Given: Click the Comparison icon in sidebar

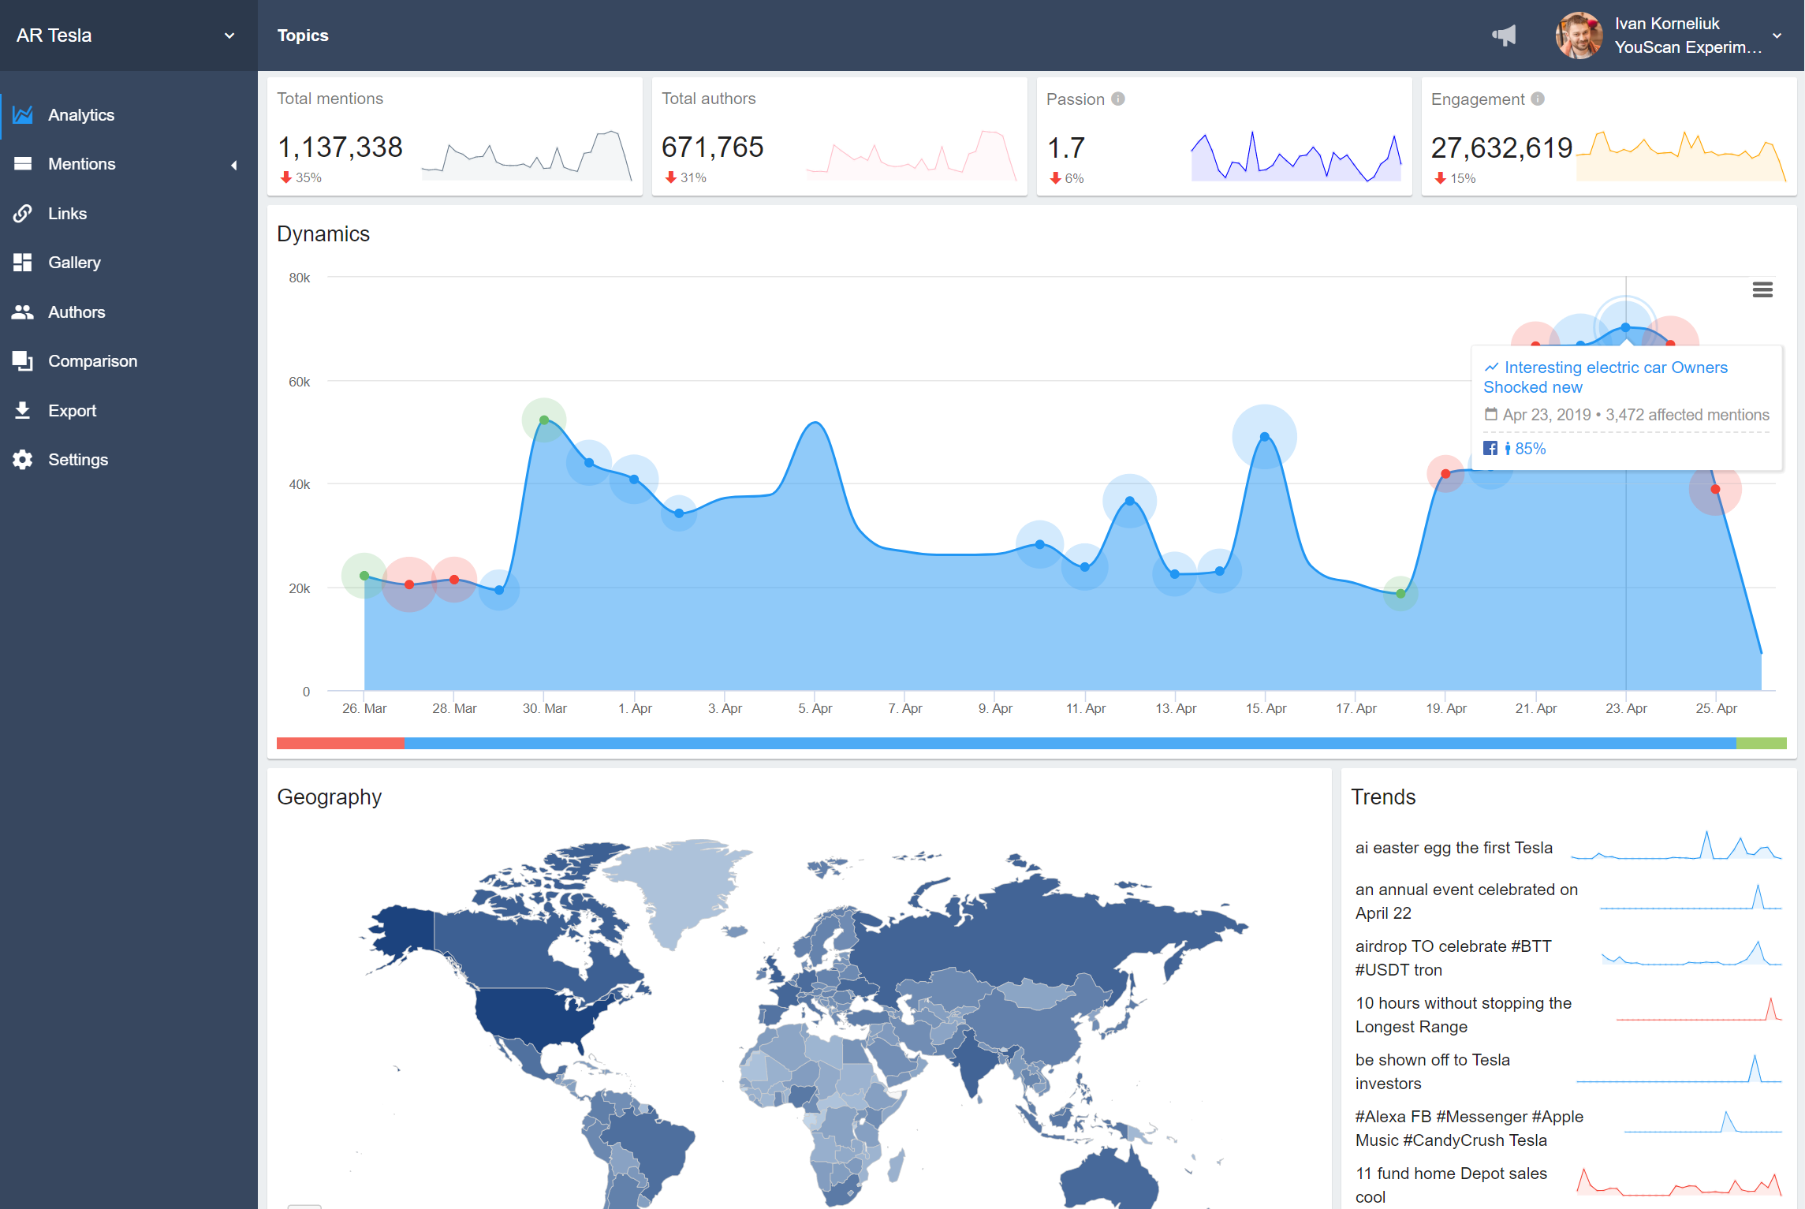Looking at the screenshot, I should point(23,361).
